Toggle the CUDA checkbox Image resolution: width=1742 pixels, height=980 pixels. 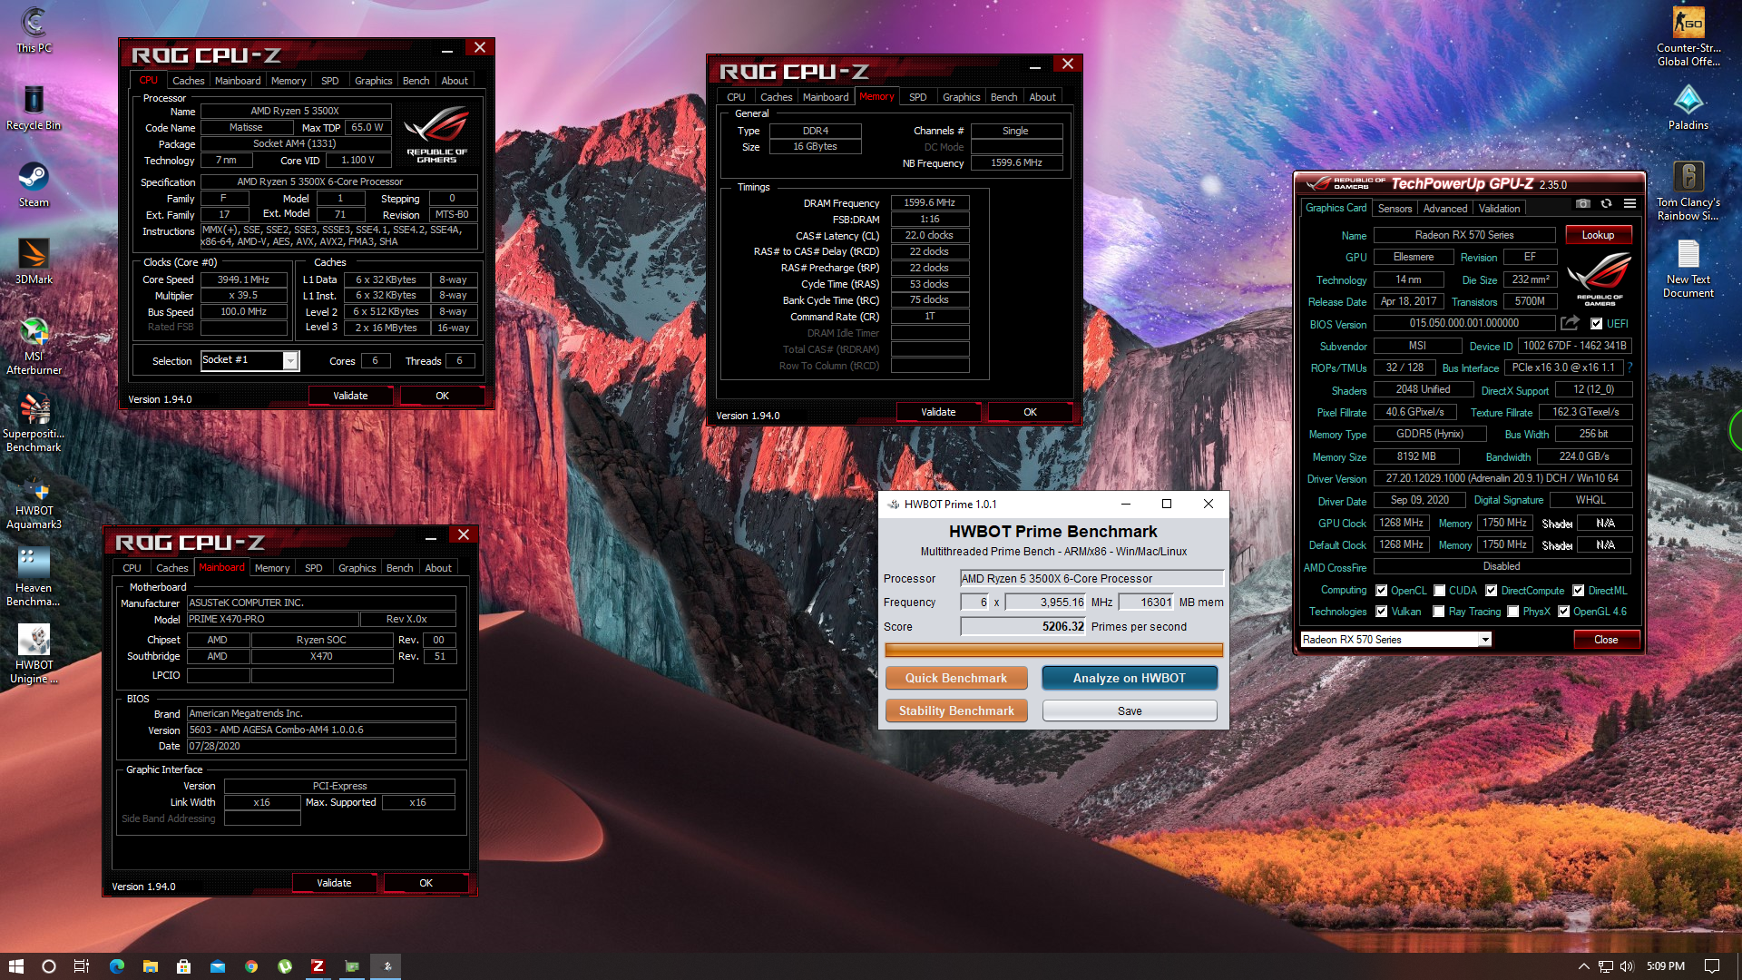[1439, 591]
